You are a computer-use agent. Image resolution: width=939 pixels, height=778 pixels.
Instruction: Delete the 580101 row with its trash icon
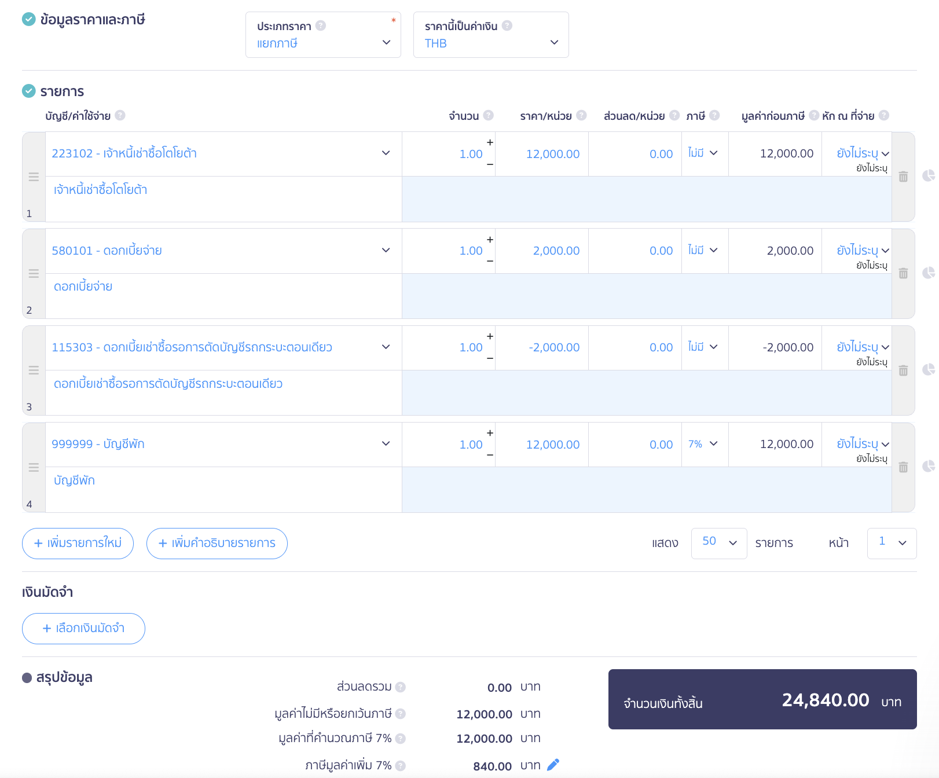tap(903, 273)
